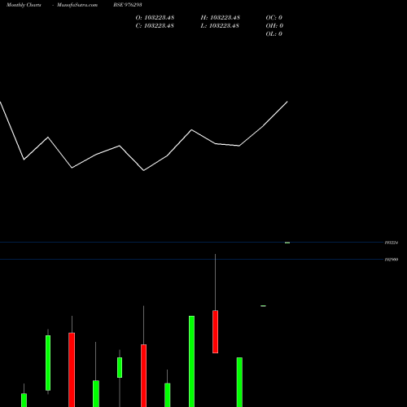This screenshot has height=407, width=407.
Task: Select the Open value O: 103223.48
Action: [x=155, y=18]
